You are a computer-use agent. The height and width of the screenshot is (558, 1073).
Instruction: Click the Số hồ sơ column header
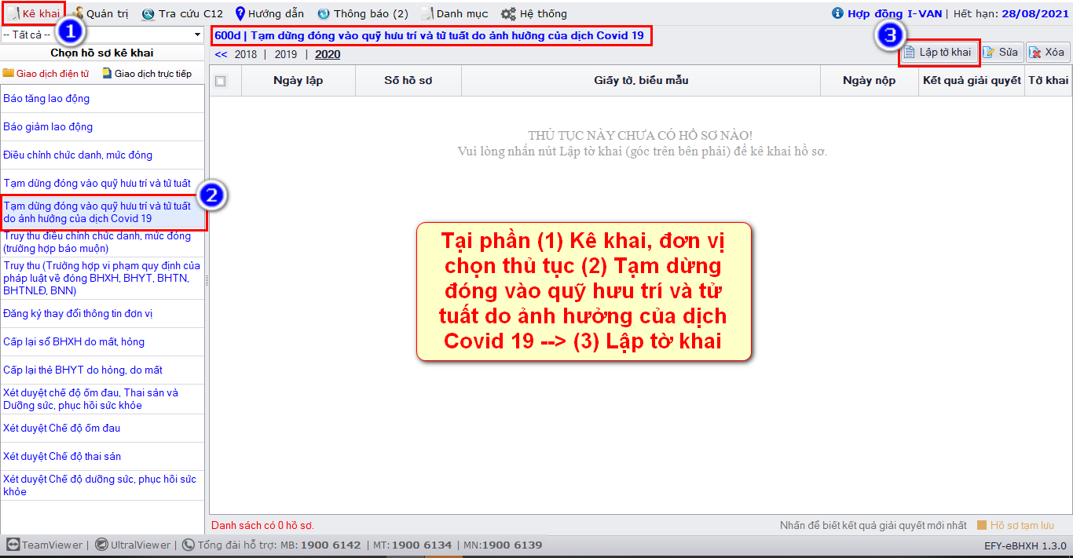[x=408, y=81]
